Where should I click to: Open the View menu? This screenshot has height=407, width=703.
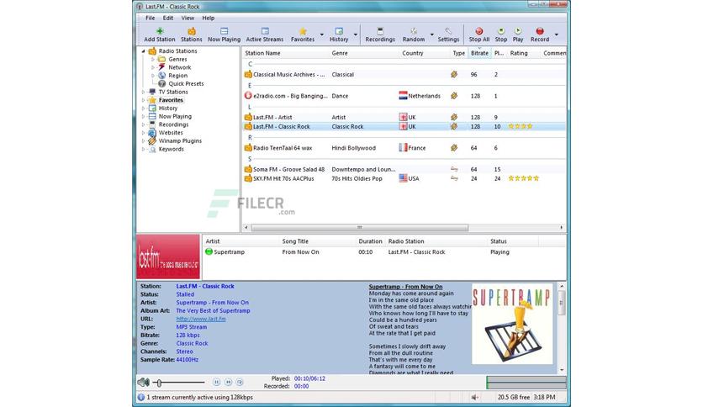click(188, 18)
